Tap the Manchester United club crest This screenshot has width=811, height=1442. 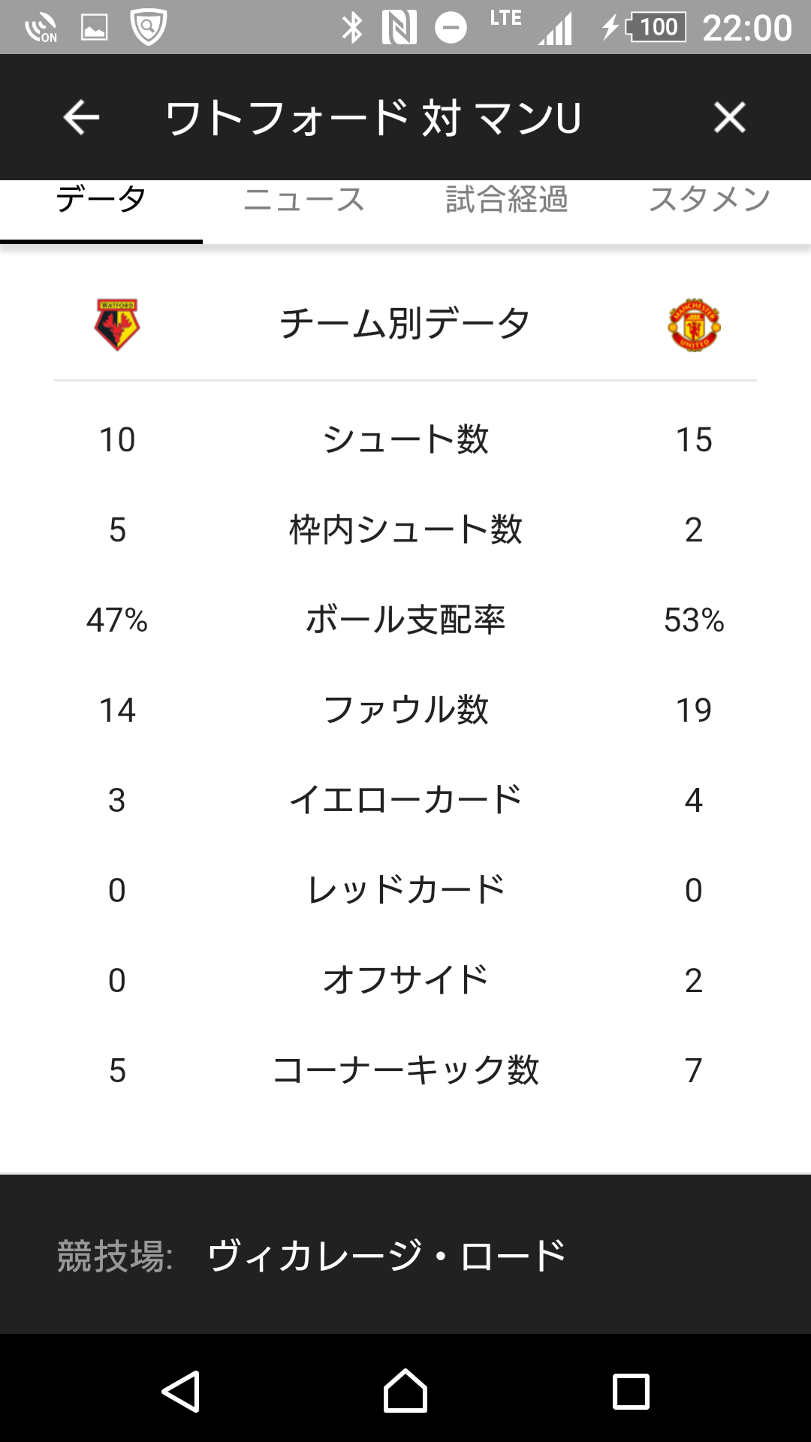pyautogui.click(x=694, y=324)
